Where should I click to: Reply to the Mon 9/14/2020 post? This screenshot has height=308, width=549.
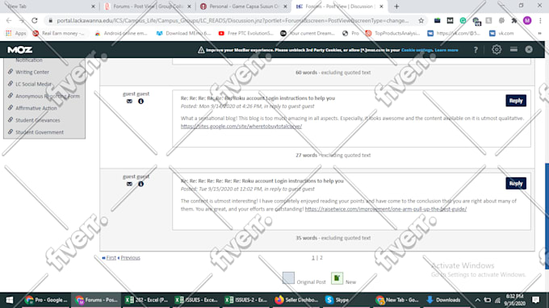(x=516, y=101)
